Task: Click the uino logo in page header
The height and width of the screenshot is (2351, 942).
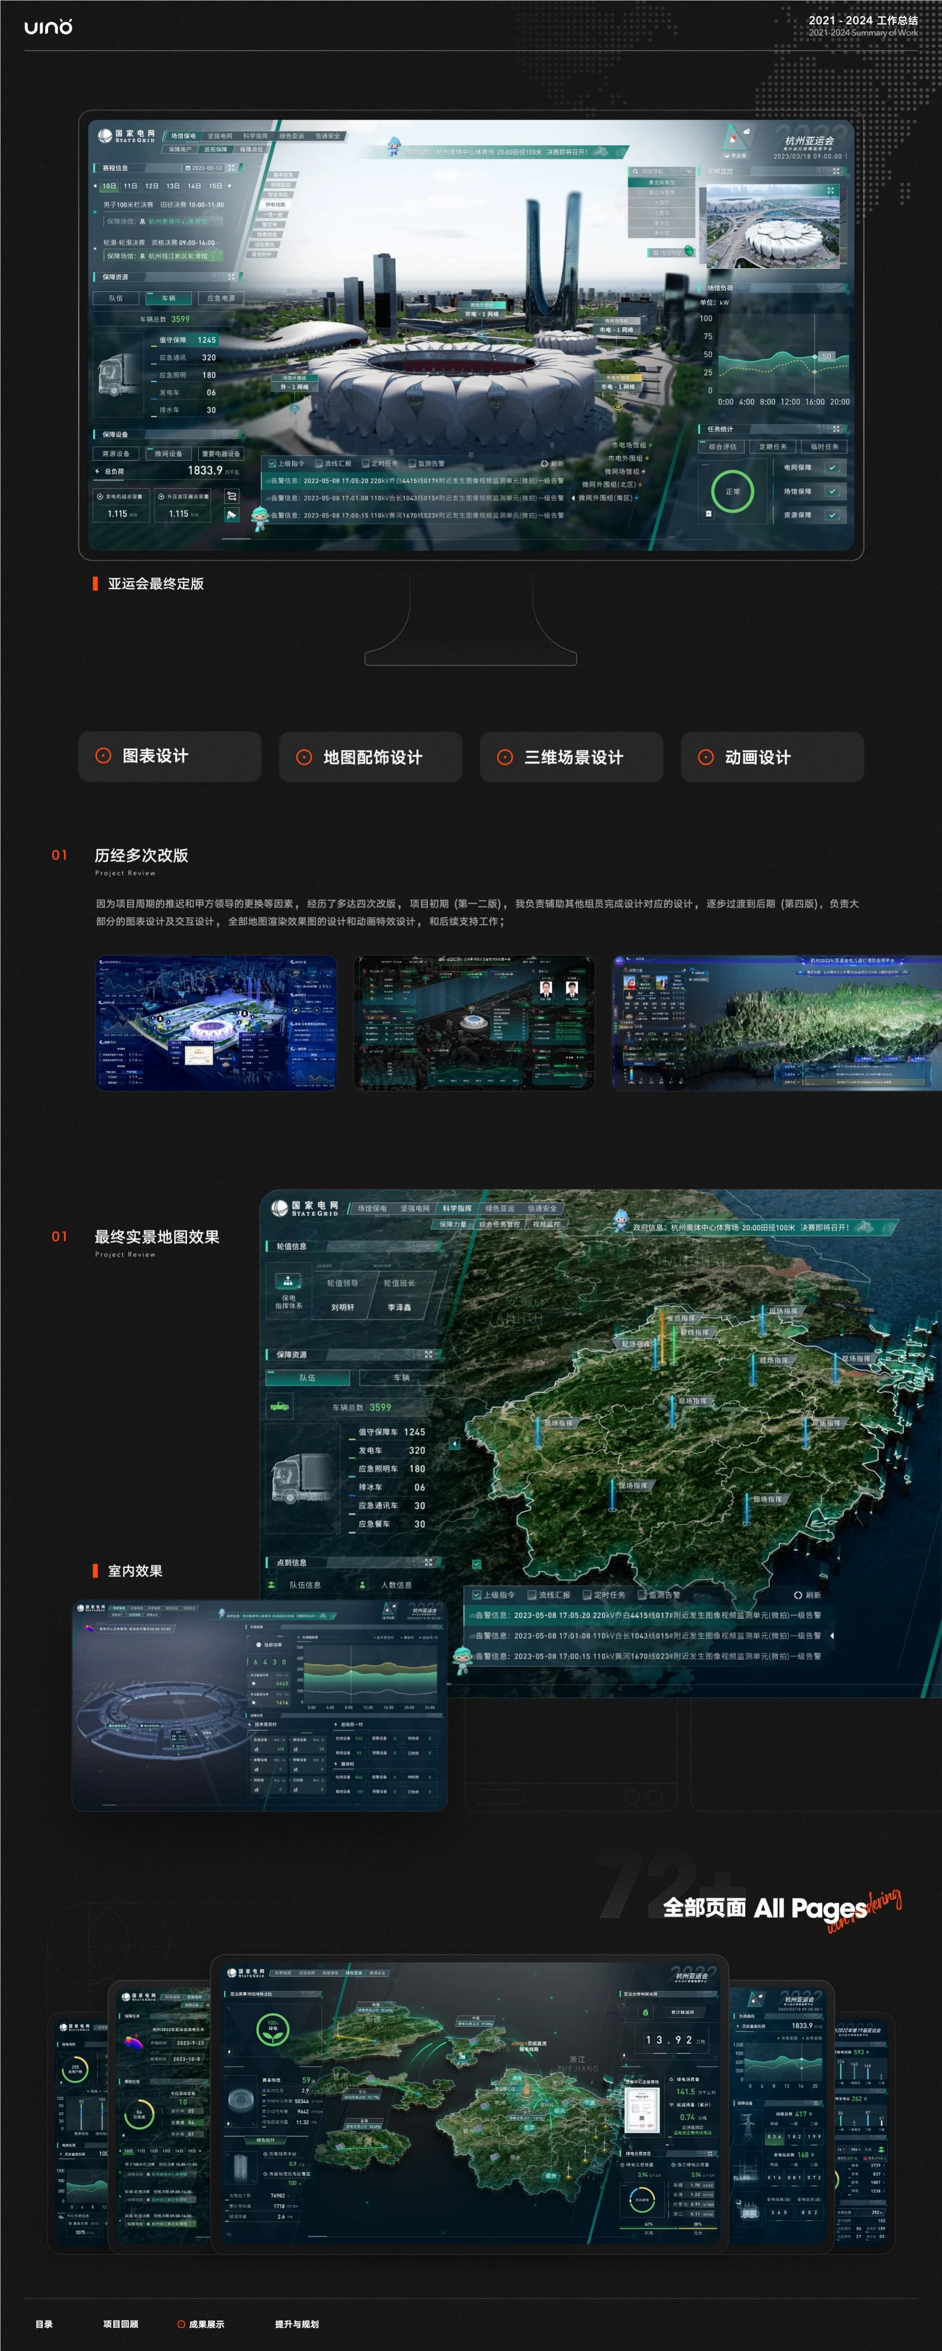Action: pos(49,27)
